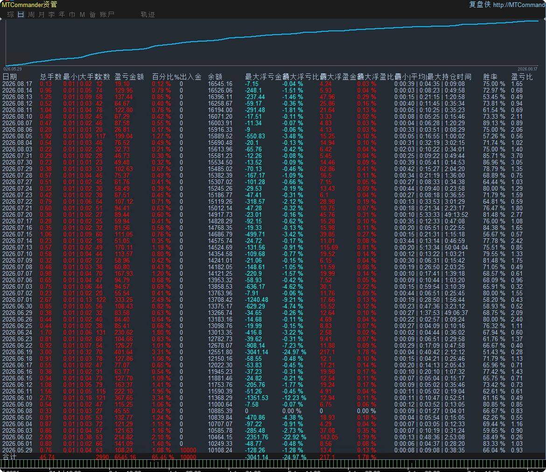
Task: Switch to the 综 summary tab
Action: [x=10, y=14]
